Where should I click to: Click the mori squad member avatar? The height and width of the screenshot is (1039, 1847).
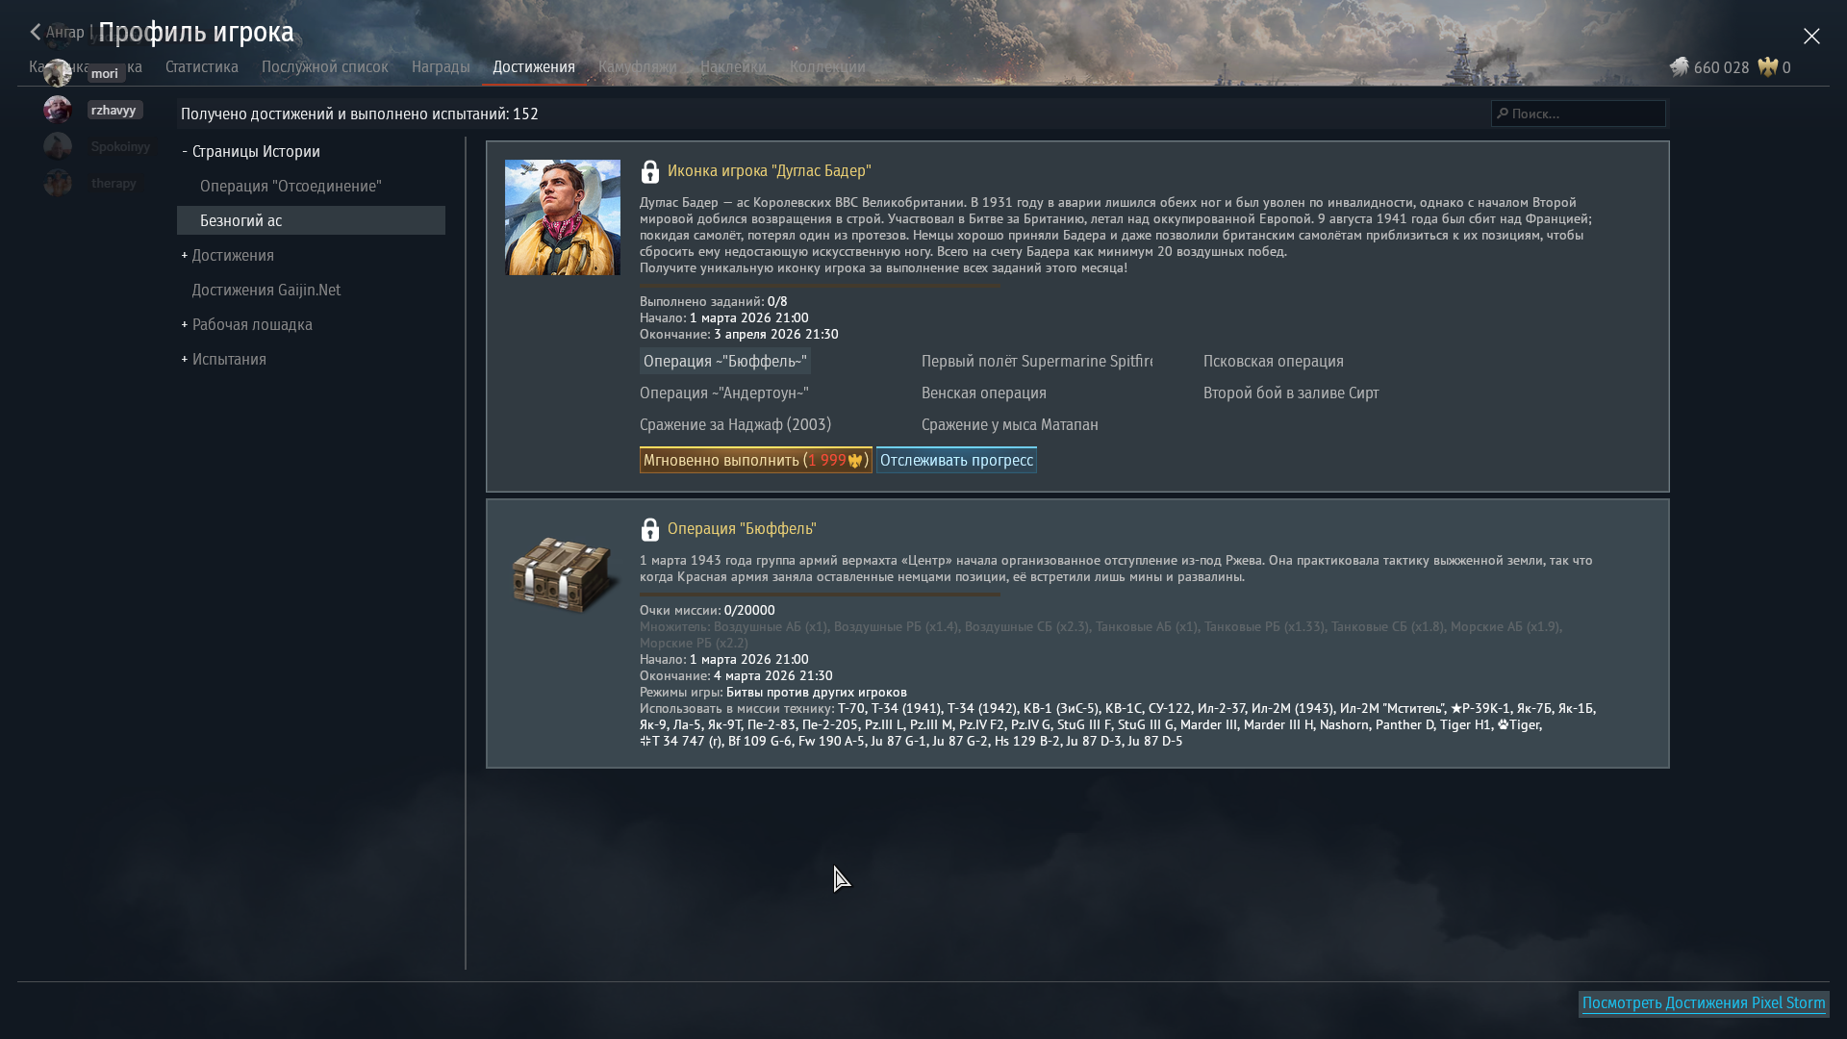click(x=58, y=73)
